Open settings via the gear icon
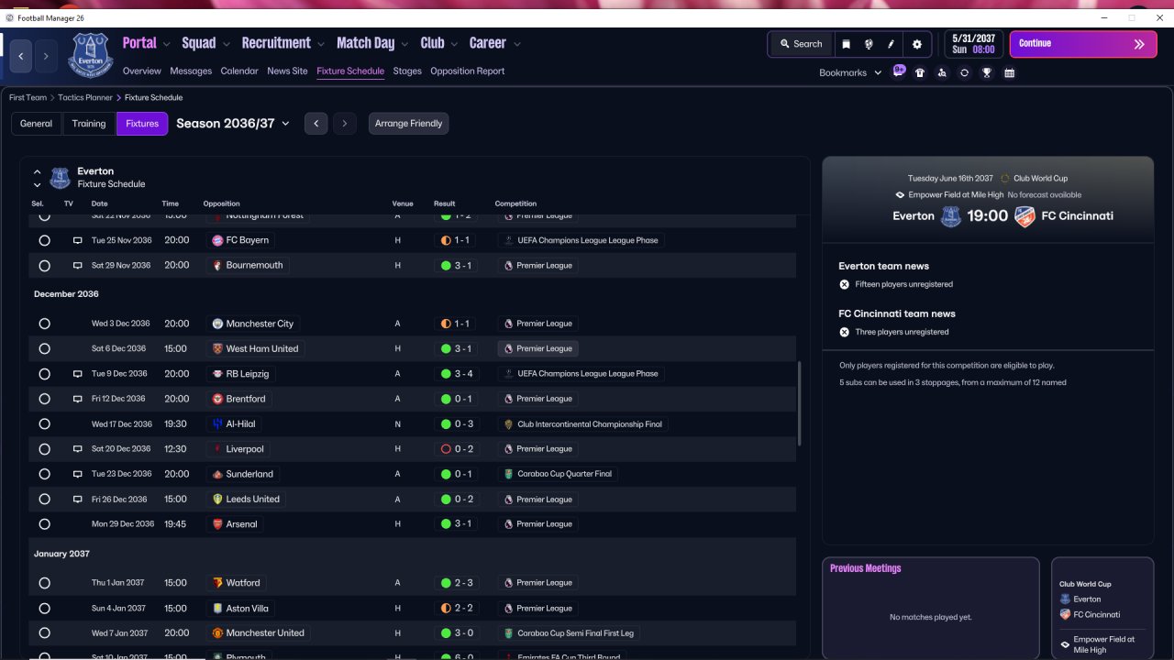Screen dimensions: 1174x660 point(916,44)
